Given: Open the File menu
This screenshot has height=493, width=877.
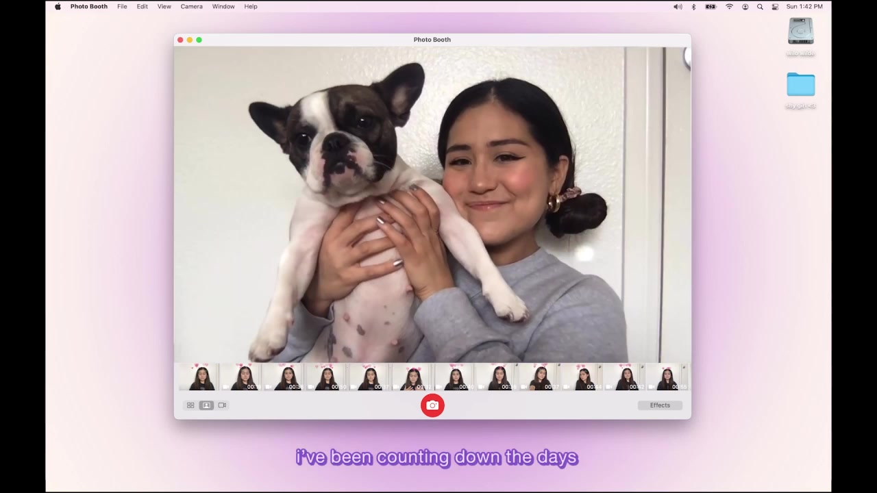Looking at the screenshot, I should point(122,6).
